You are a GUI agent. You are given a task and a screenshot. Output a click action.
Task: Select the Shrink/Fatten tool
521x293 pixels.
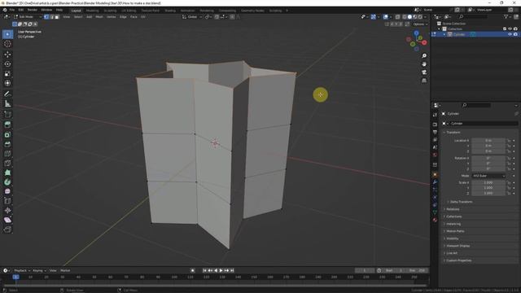(7, 210)
